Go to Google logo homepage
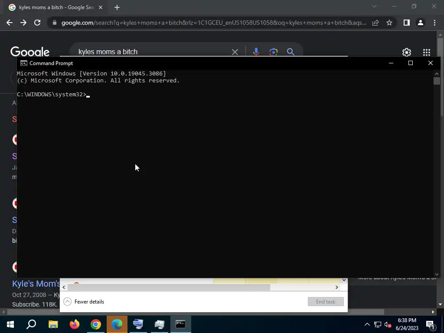Viewport: 444px width, 333px height. click(30, 52)
